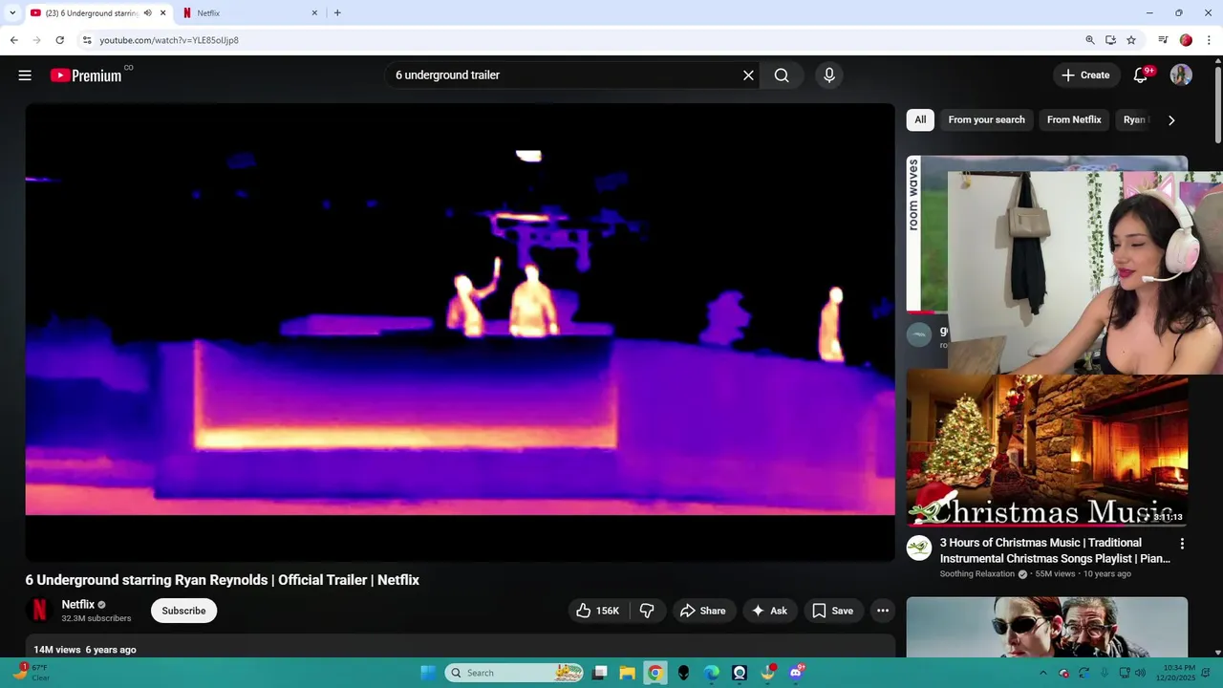Open Netflix channel avatar icon
The width and height of the screenshot is (1223, 688).
39,610
